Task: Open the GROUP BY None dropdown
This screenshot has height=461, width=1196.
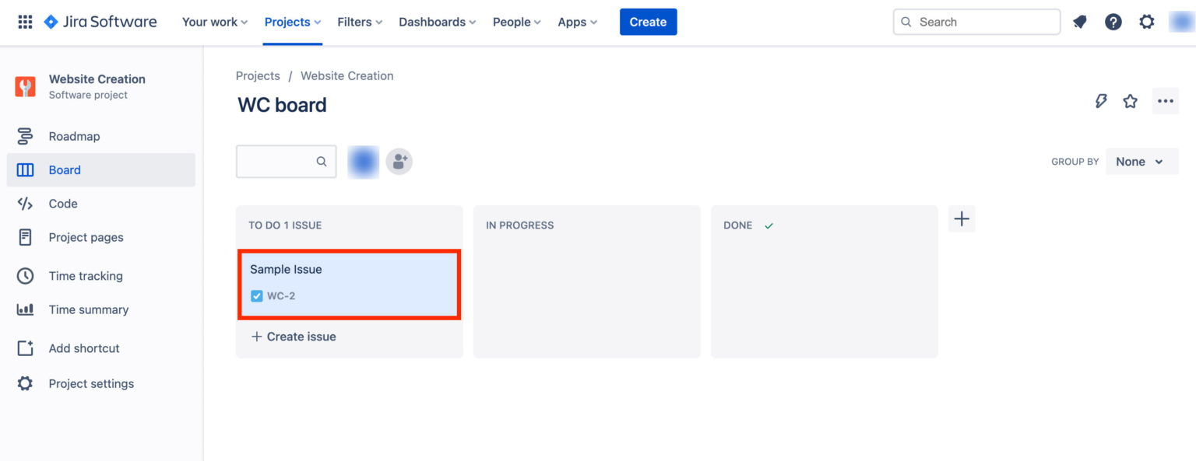Action: click(x=1141, y=161)
